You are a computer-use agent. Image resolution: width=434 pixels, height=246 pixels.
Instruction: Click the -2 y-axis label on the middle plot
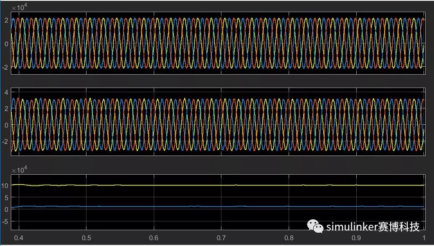pos(5,141)
